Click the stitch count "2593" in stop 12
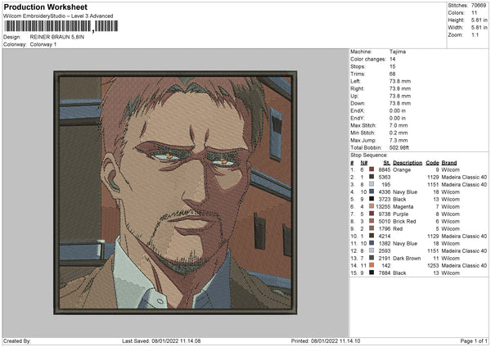This screenshot has height=347, width=491. [x=385, y=251]
